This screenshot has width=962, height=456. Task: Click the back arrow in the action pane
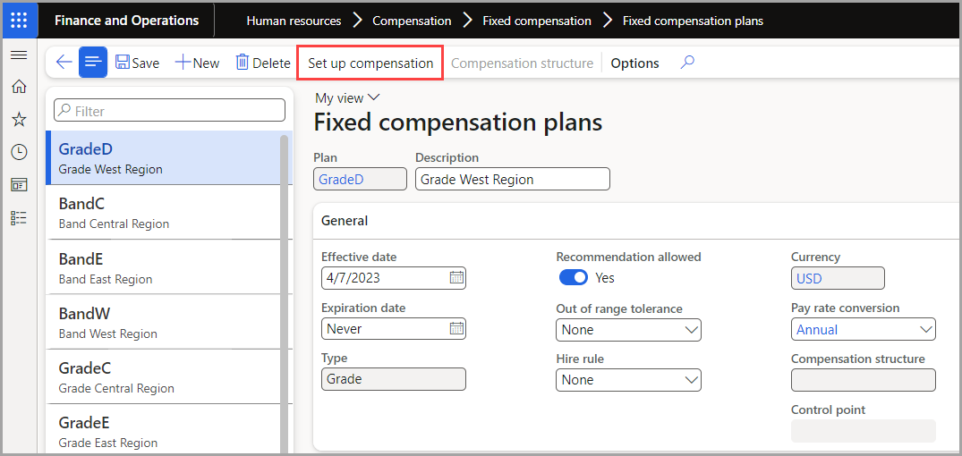click(64, 62)
